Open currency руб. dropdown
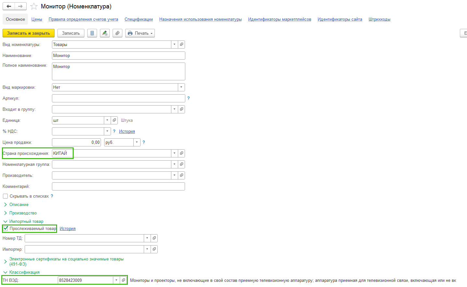The height and width of the screenshot is (287, 467). click(x=137, y=142)
